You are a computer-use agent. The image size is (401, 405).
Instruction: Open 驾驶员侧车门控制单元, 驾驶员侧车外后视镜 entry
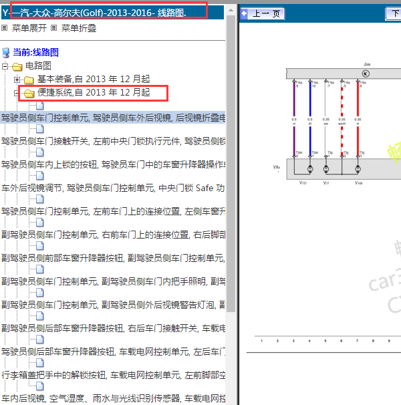113,118
